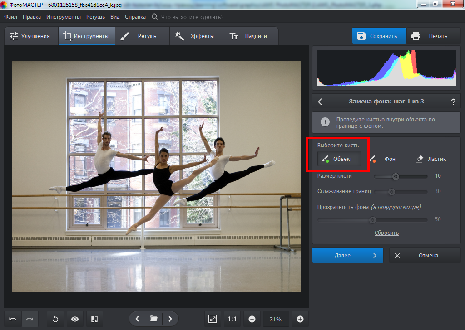This screenshot has height=330, width=465.
Task: Click the undo arrow icon
Action: [13, 319]
